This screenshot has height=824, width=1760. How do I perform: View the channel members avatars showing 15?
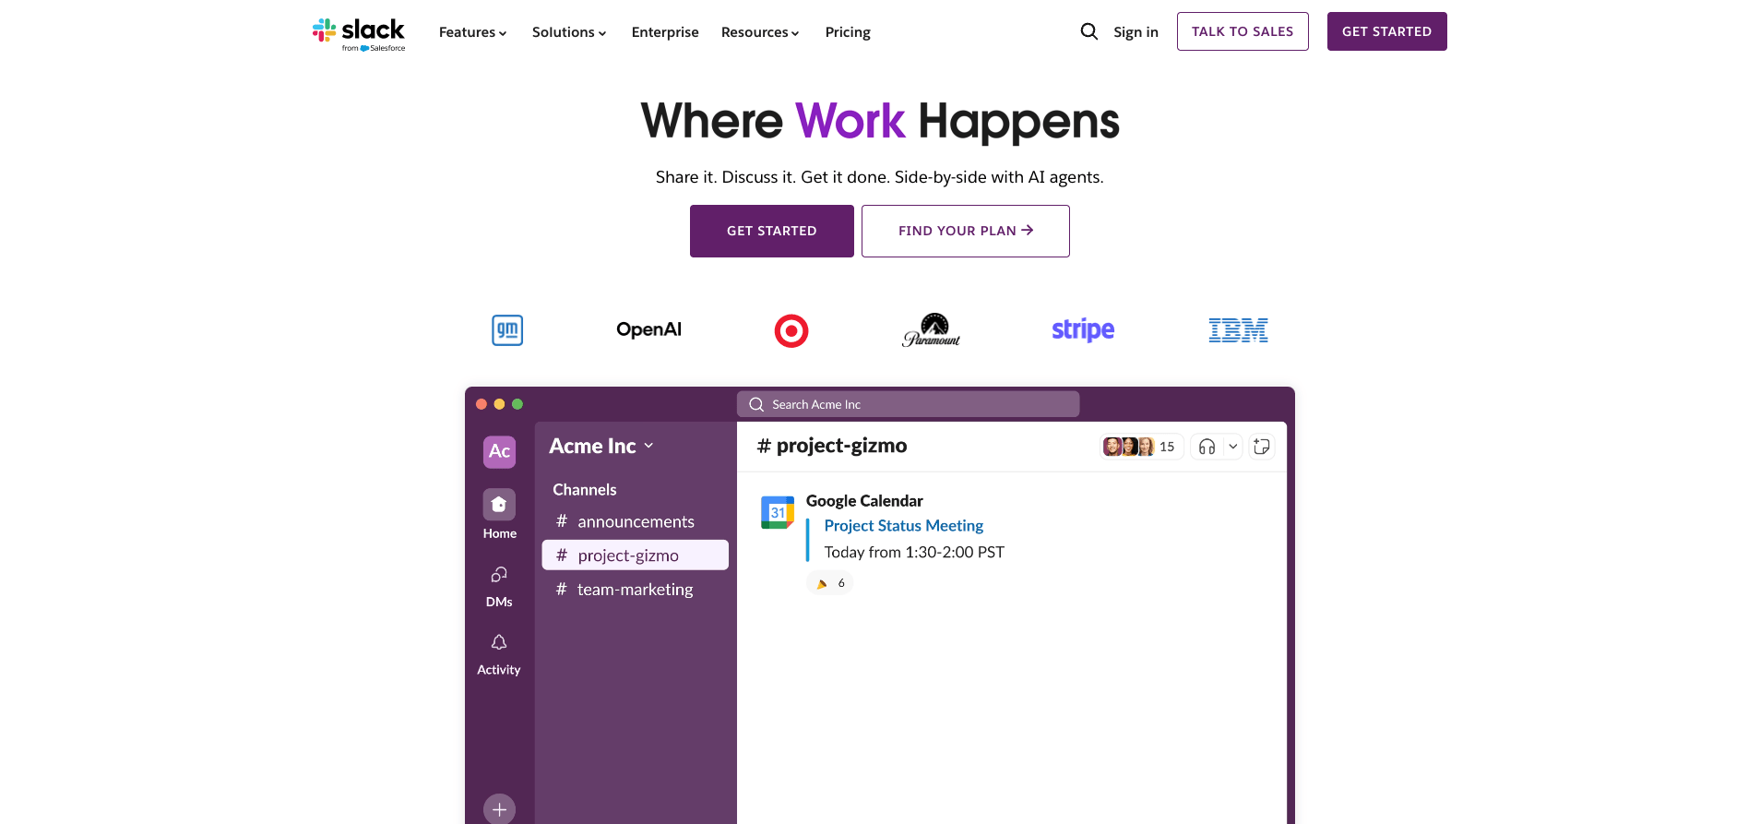(x=1140, y=447)
